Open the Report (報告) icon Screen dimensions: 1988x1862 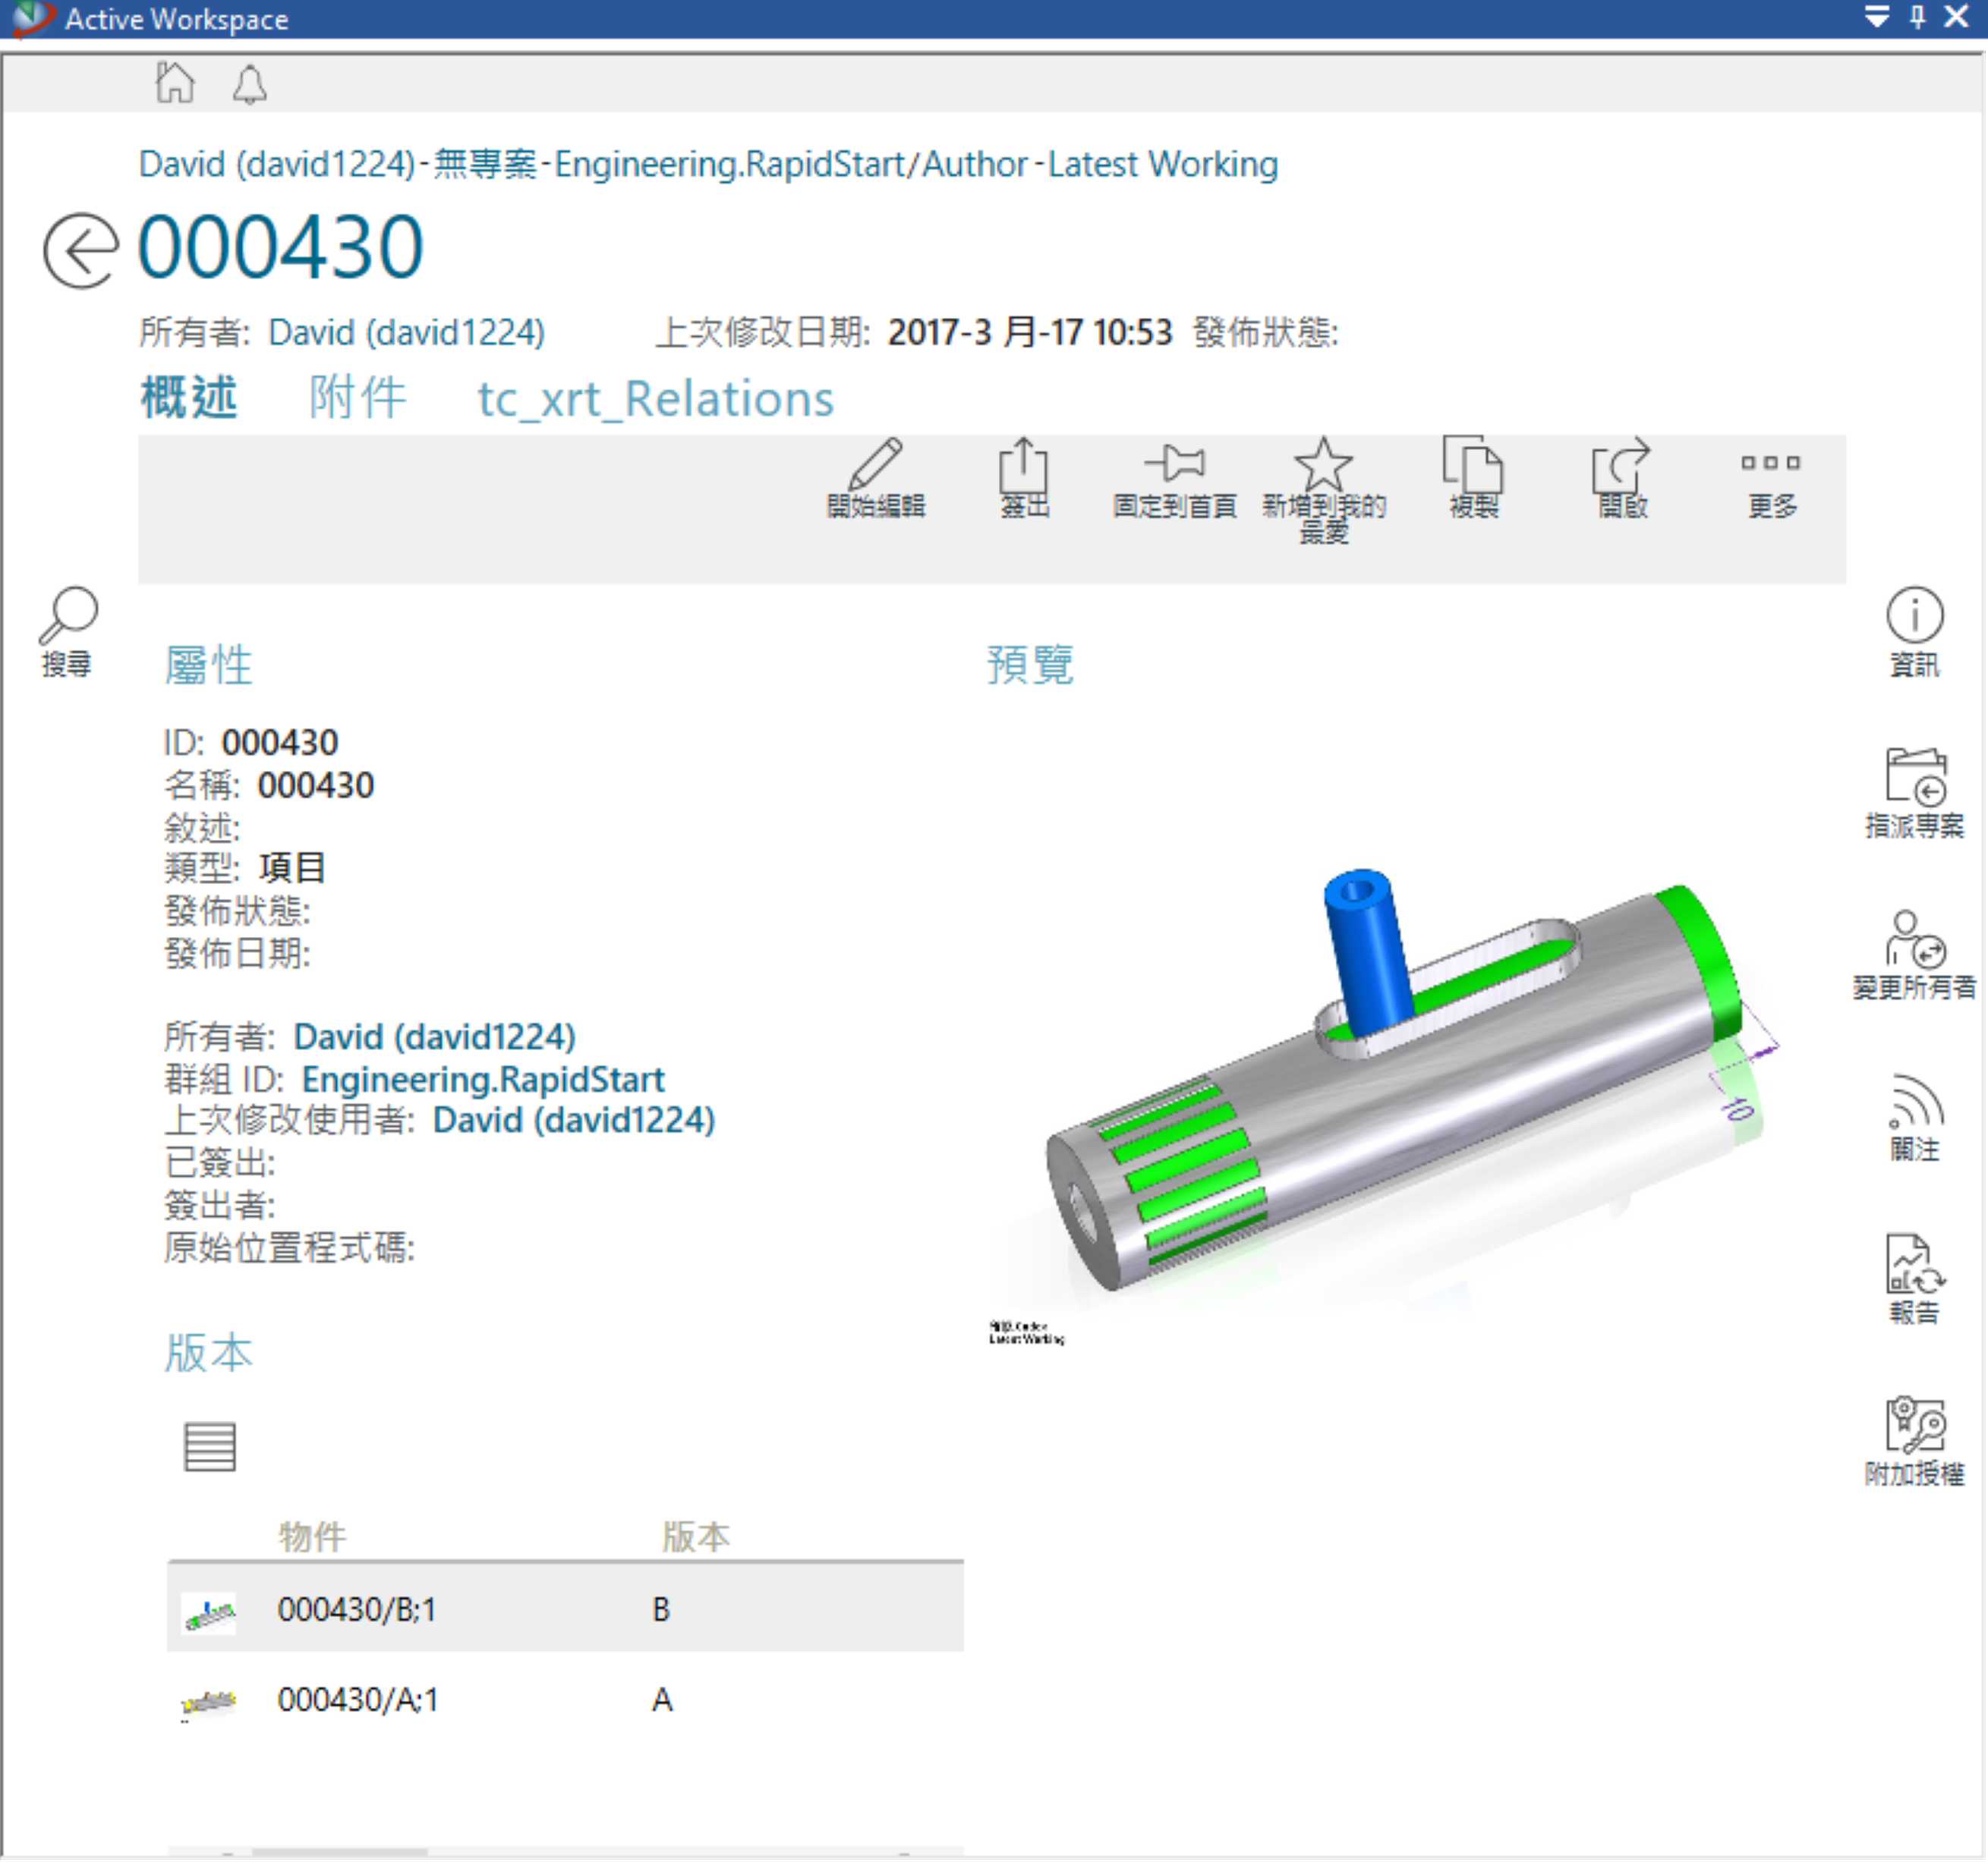(1915, 1280)
